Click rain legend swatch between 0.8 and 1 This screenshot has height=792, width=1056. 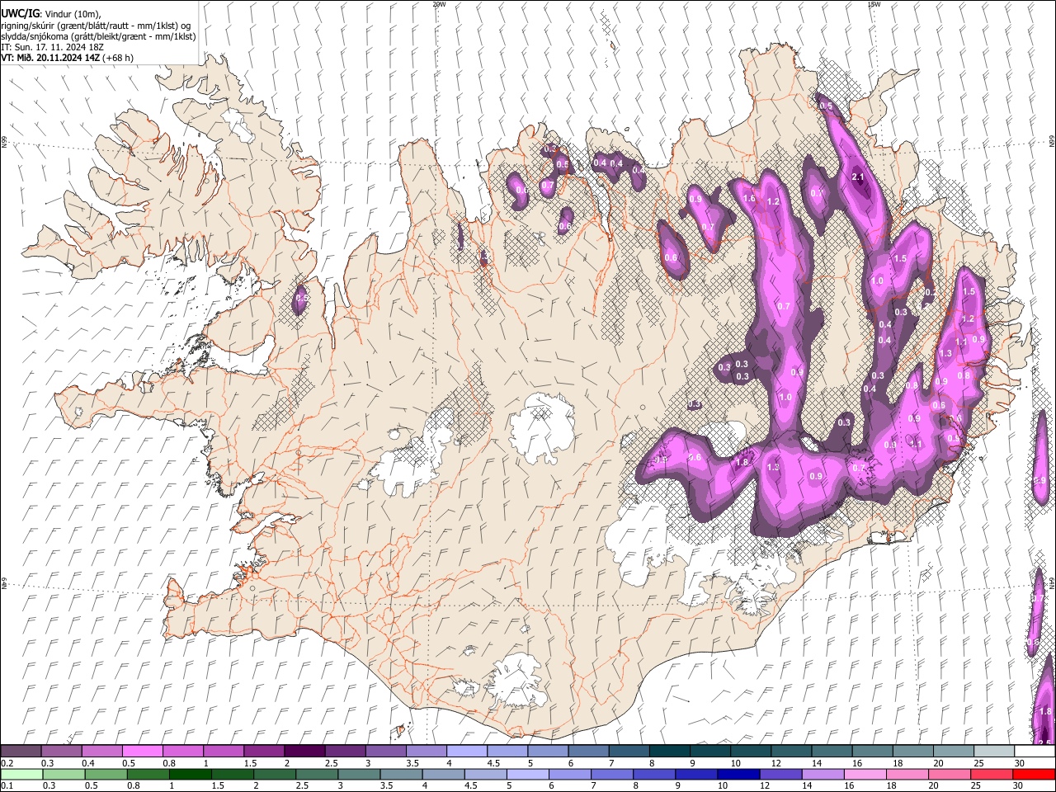coord(148,774)
